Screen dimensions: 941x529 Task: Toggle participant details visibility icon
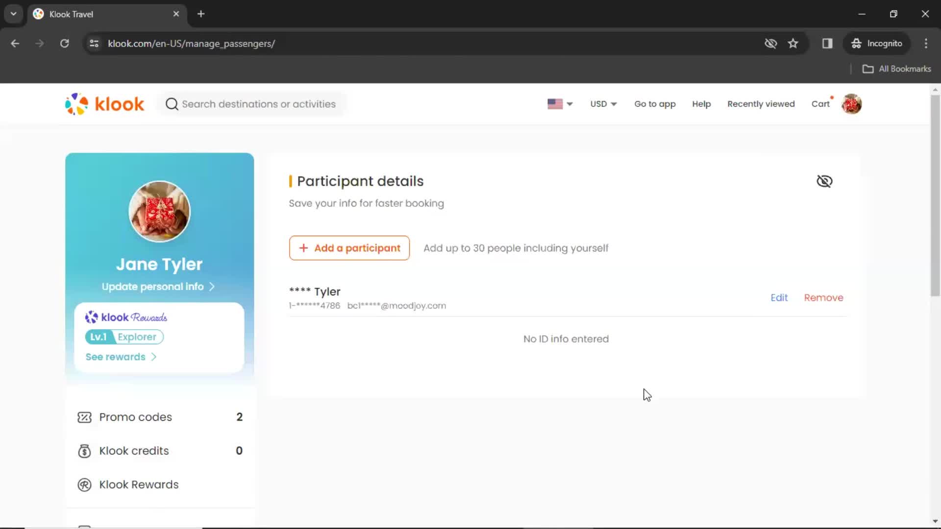pyautogui.click(x=825, y=181)
